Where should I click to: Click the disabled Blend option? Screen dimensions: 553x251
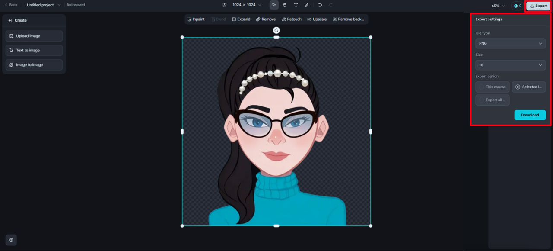pos(219,19)
